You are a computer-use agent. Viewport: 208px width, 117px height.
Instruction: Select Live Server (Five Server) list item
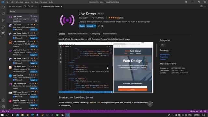(23, 86)
